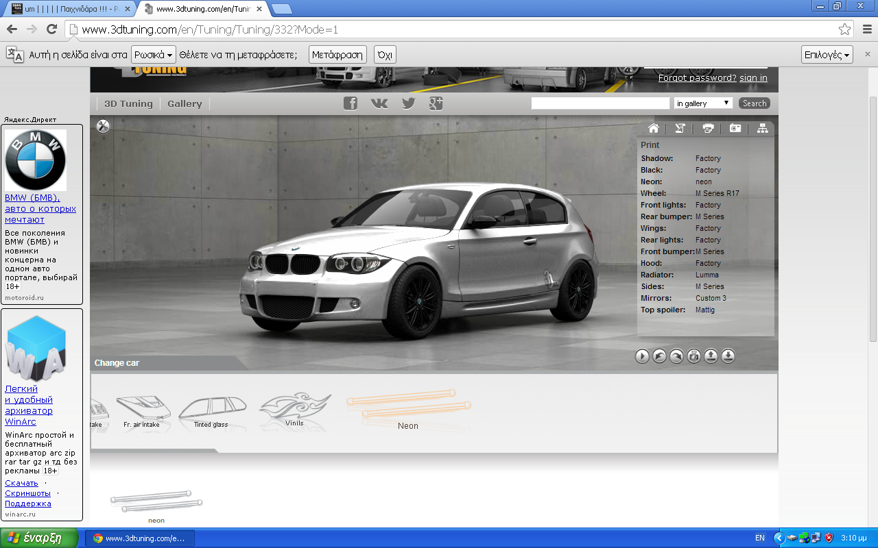Screen dimensions: 878x548
Task: Switch to the first browser tab
Action: (x=72, y=9)
